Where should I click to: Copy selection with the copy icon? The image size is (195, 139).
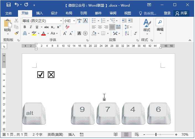pos(16,27)
